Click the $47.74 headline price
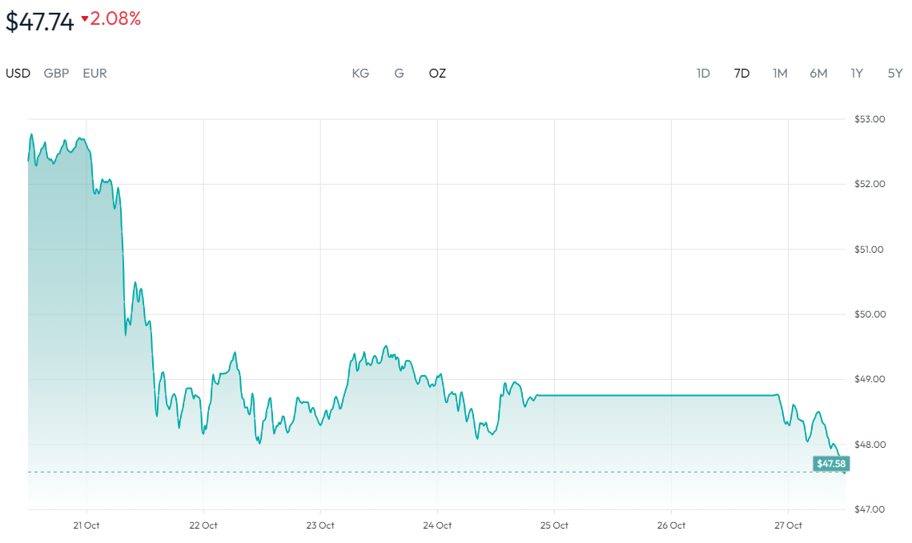Screen dimensions: 912x543 (40, 22)
